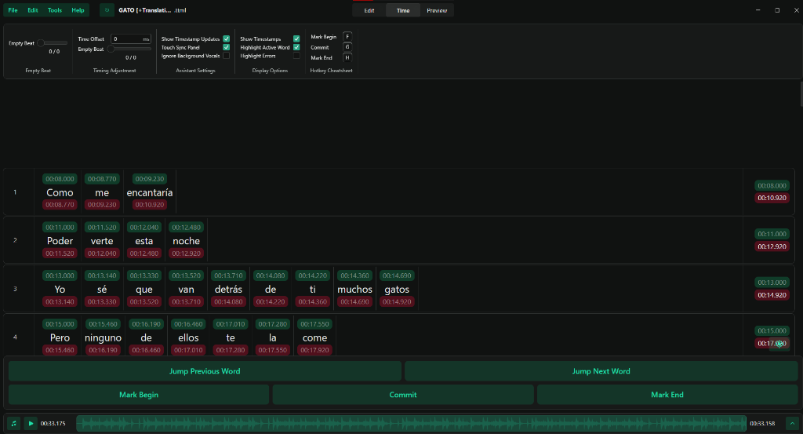The width and height of the screenshot is (803, 434).
Task: Select the word 'Poder' in line 2
Action: (60, 241)
